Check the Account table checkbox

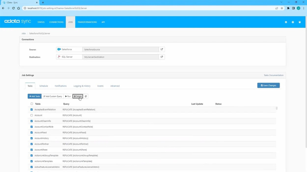point(32,115)
